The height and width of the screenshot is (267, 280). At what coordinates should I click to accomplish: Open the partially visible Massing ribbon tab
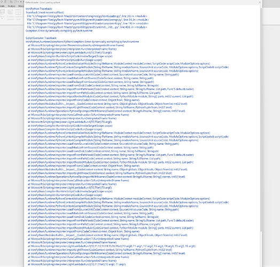coord(21,6)
